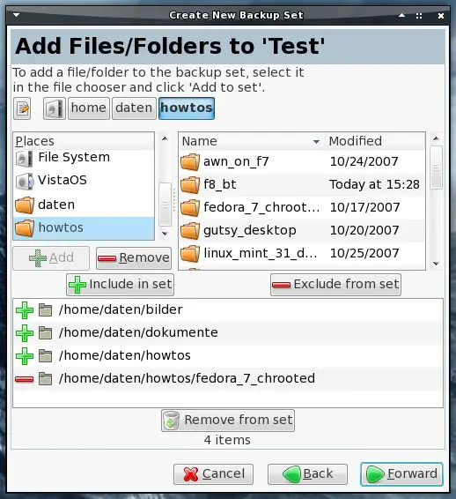Go Back to the previous step
Image resolution: width=456 pixels, height=499 pixels.
(307, 474)
